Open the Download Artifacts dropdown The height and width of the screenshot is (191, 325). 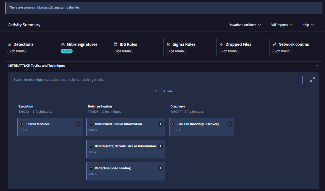coord(245,25)
